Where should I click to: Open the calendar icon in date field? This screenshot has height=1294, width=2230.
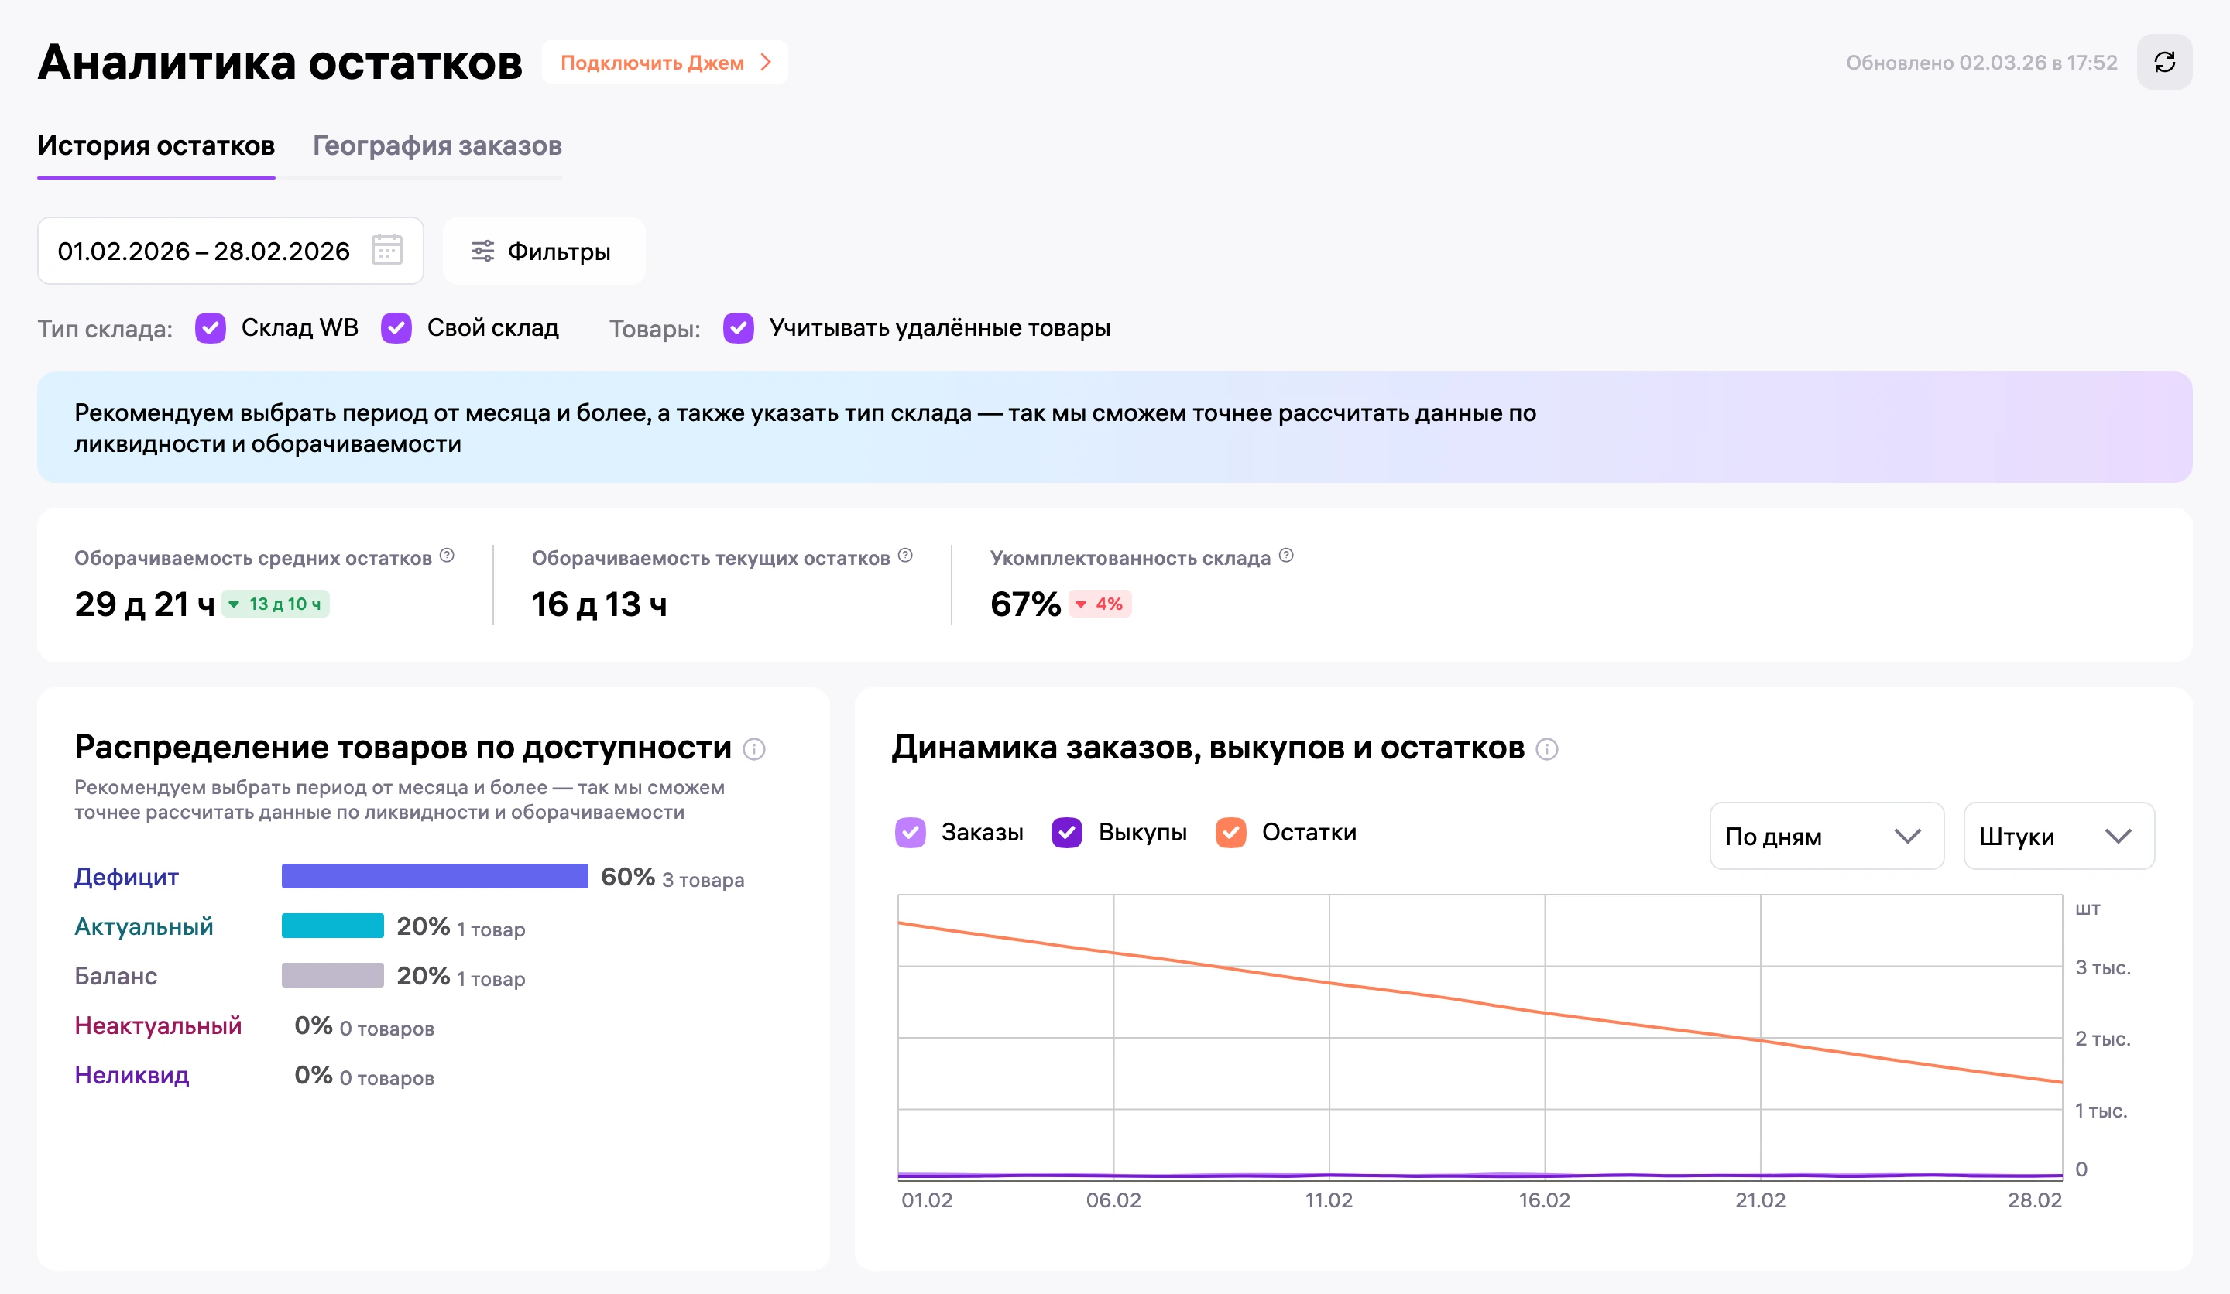pos(386,250)
